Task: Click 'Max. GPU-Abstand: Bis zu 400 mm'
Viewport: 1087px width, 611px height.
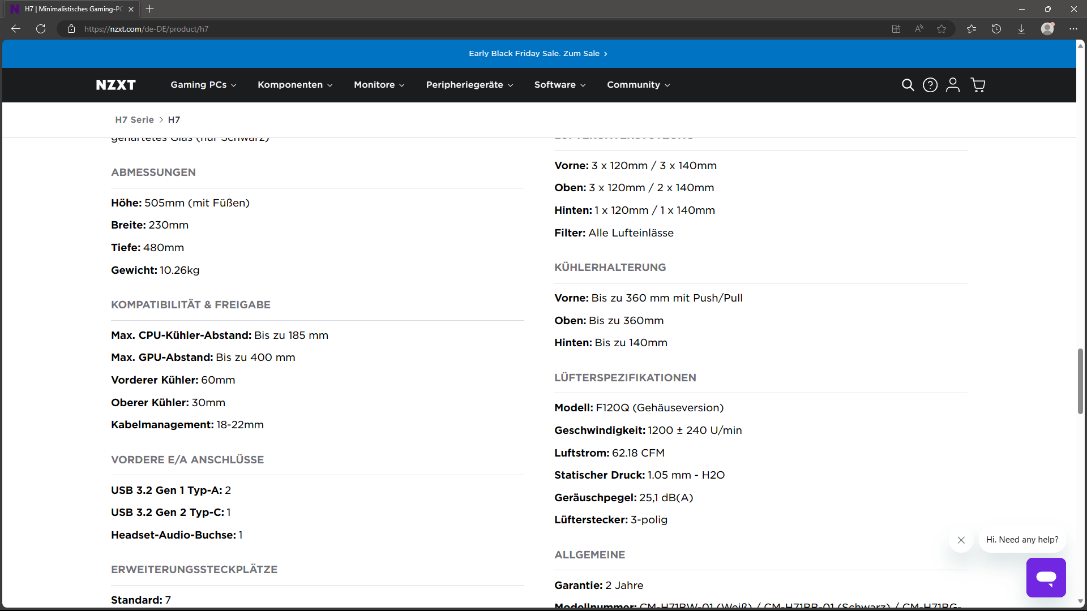Action: click(203, 358)
